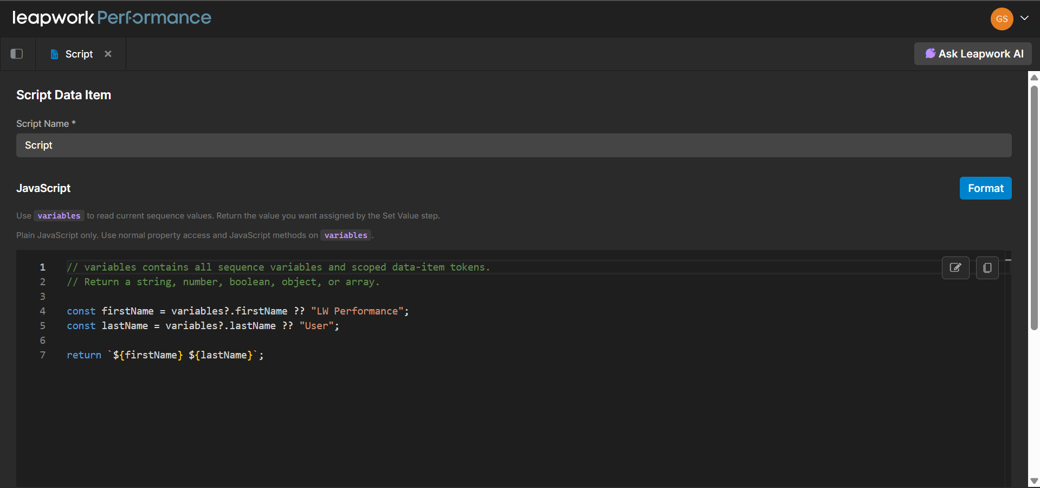Click the Script tab file icon
1040x488 pixels.
pyautogui.click(x=54, y=54)
